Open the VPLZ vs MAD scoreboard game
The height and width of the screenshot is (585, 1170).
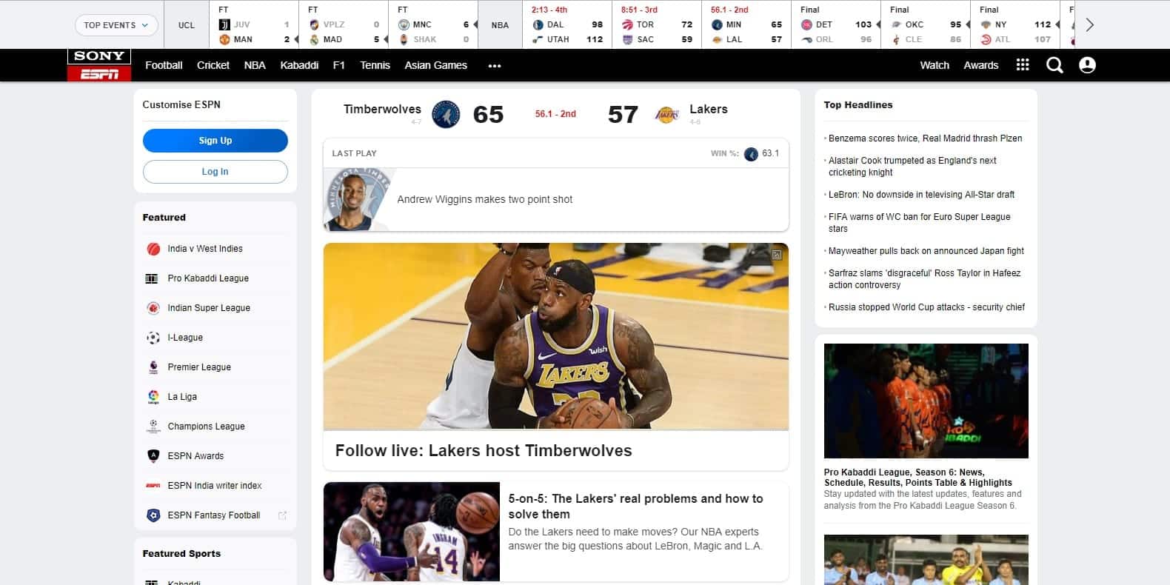[344, 24]
